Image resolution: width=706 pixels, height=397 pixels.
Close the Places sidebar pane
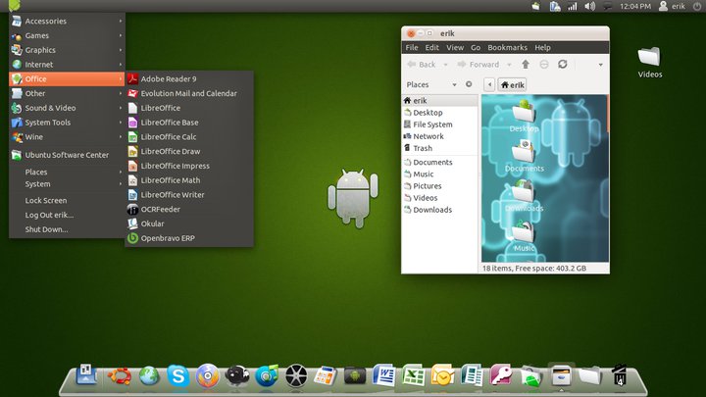pyautogui.click(x=469, y=84)
